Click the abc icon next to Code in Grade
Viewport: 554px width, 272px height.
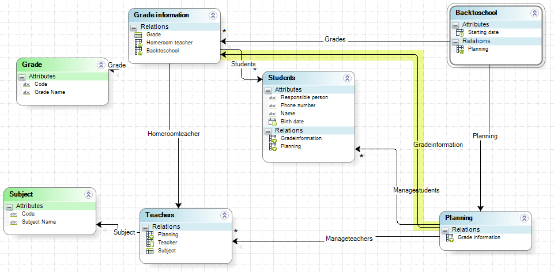coord(27,85)
